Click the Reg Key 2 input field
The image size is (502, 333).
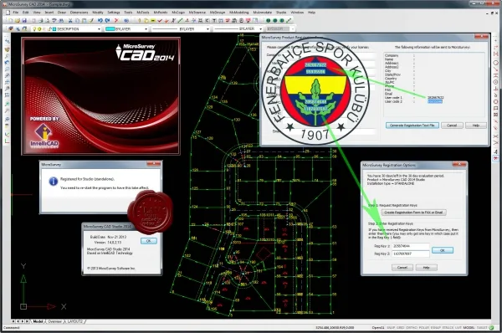point(410,254)
